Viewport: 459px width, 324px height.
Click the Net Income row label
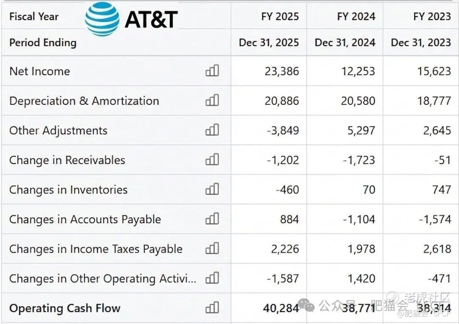[x=40, y=71]
